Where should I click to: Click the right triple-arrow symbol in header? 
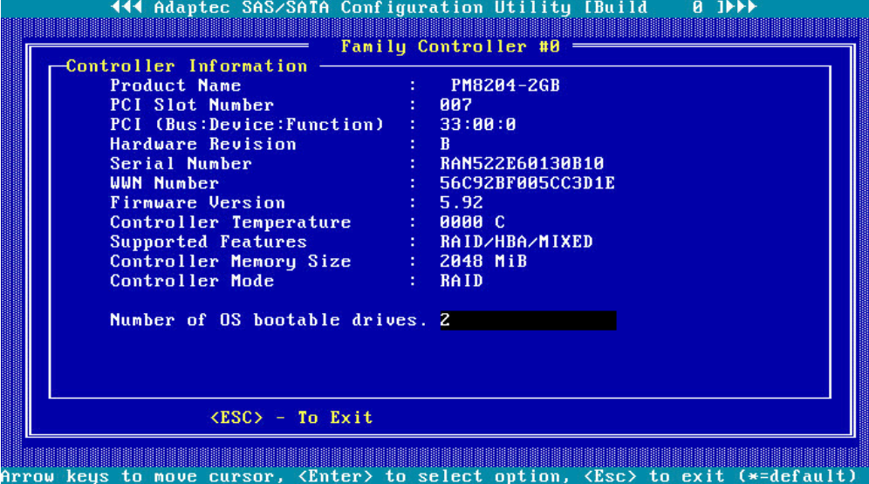pos(742,8)
